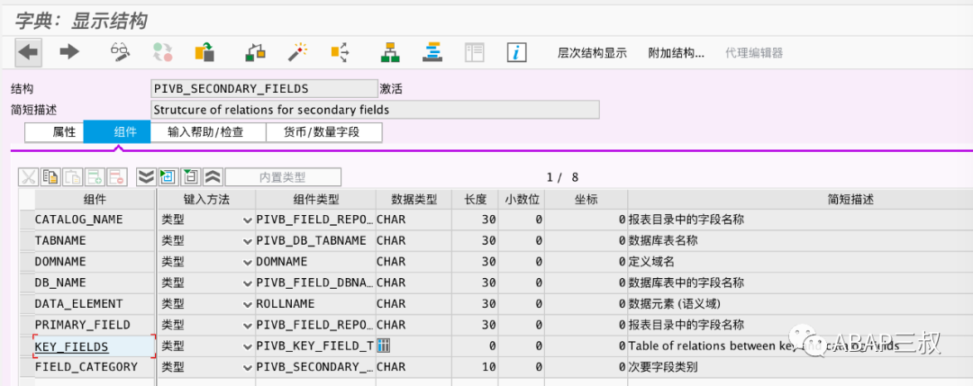Image resolution: width=973 pixels, height=386 pixels.
Task: Open typing method dropdown for DATA_ELEMENT
Action: tap(249, 304)
